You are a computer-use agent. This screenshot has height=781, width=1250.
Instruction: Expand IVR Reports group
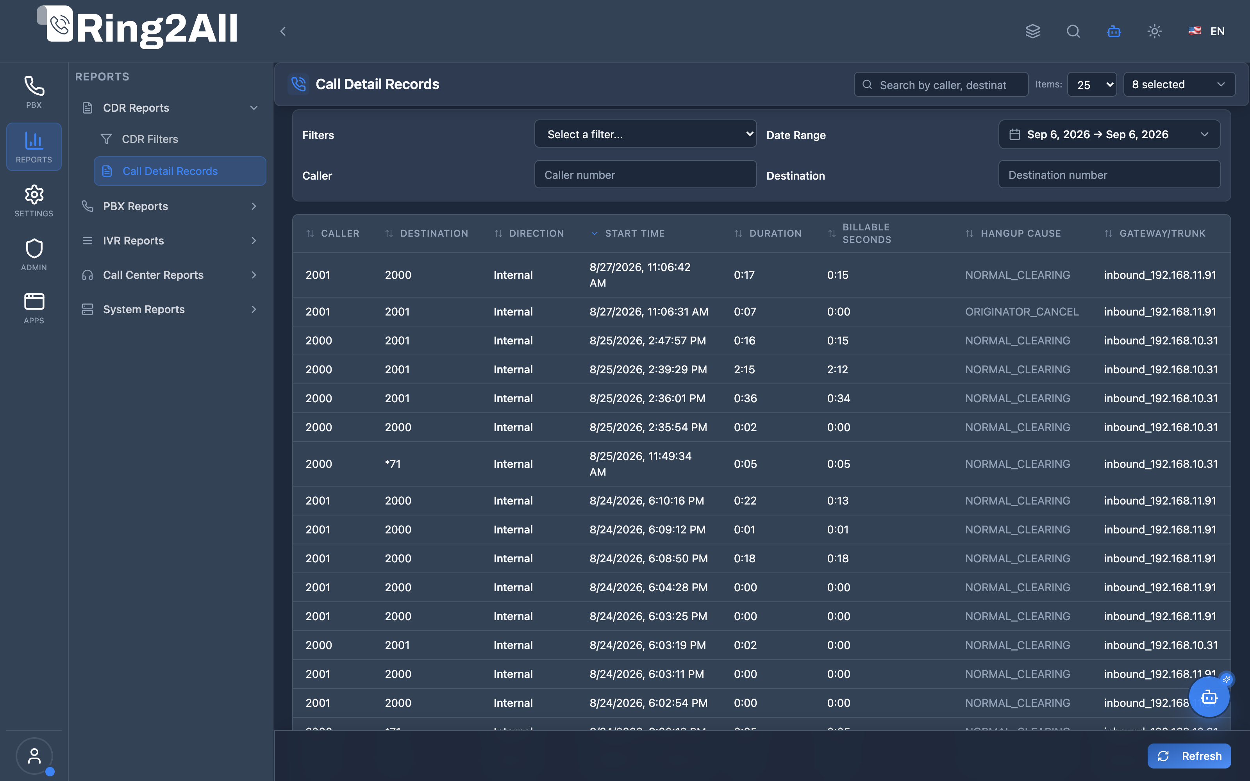pyautogui.click(x=170, y=241)
